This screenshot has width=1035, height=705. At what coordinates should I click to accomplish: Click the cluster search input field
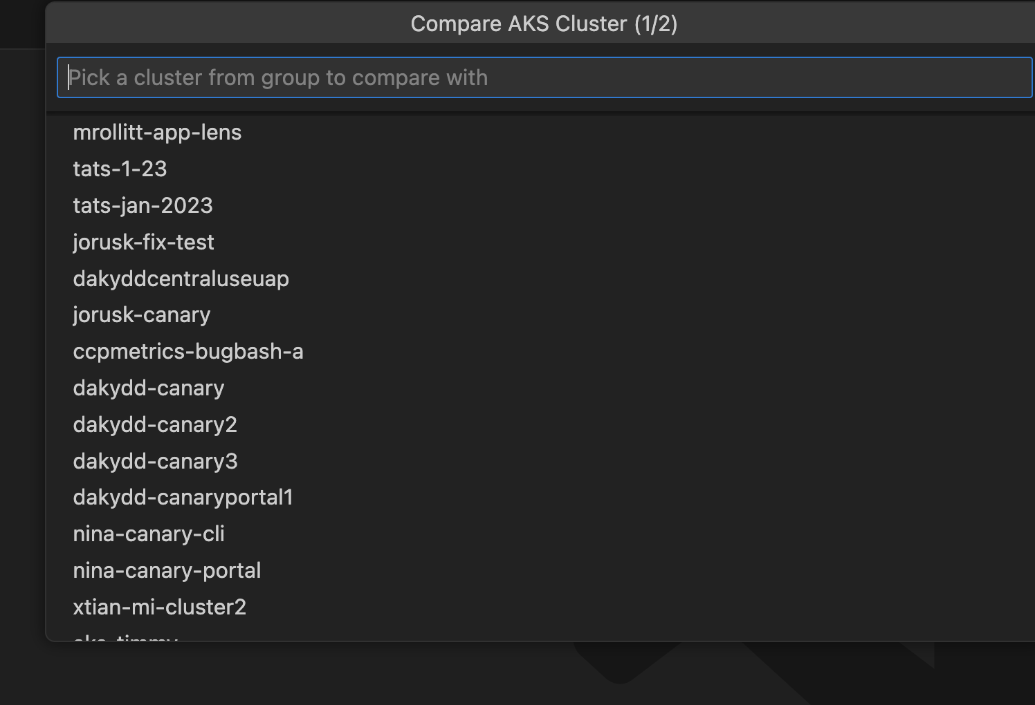pos(545,77)
